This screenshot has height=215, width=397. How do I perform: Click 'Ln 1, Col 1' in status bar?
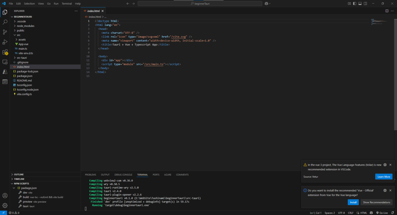tap(315, 213)
